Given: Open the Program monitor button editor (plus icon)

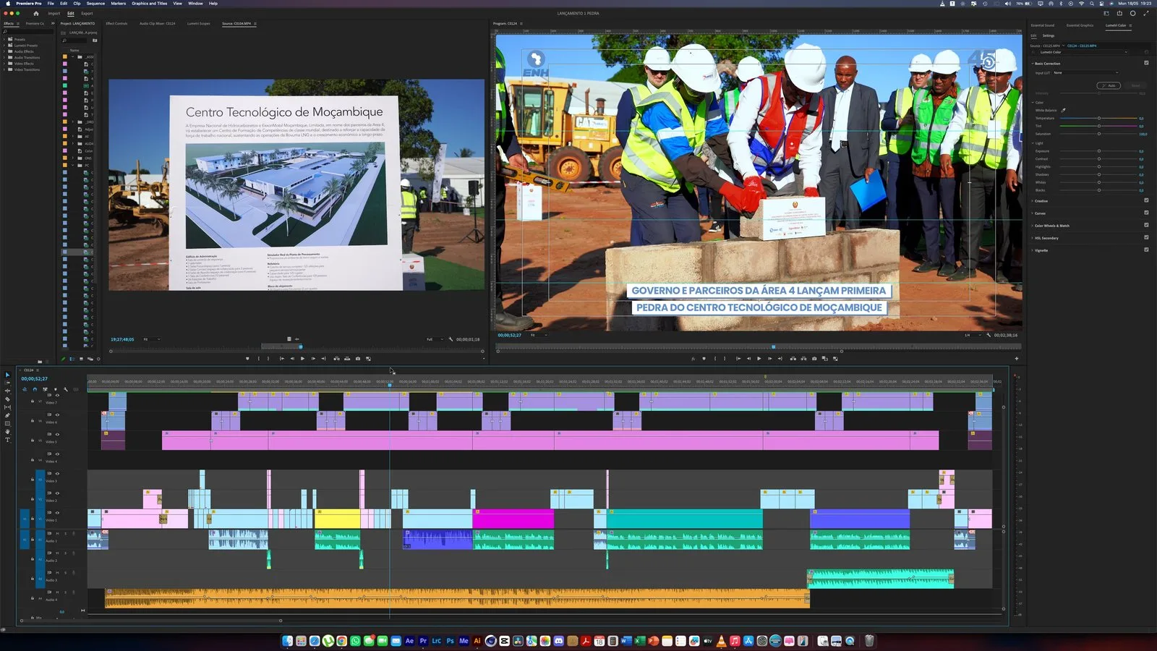Looking at the screenshot, I should point(1016,359).
